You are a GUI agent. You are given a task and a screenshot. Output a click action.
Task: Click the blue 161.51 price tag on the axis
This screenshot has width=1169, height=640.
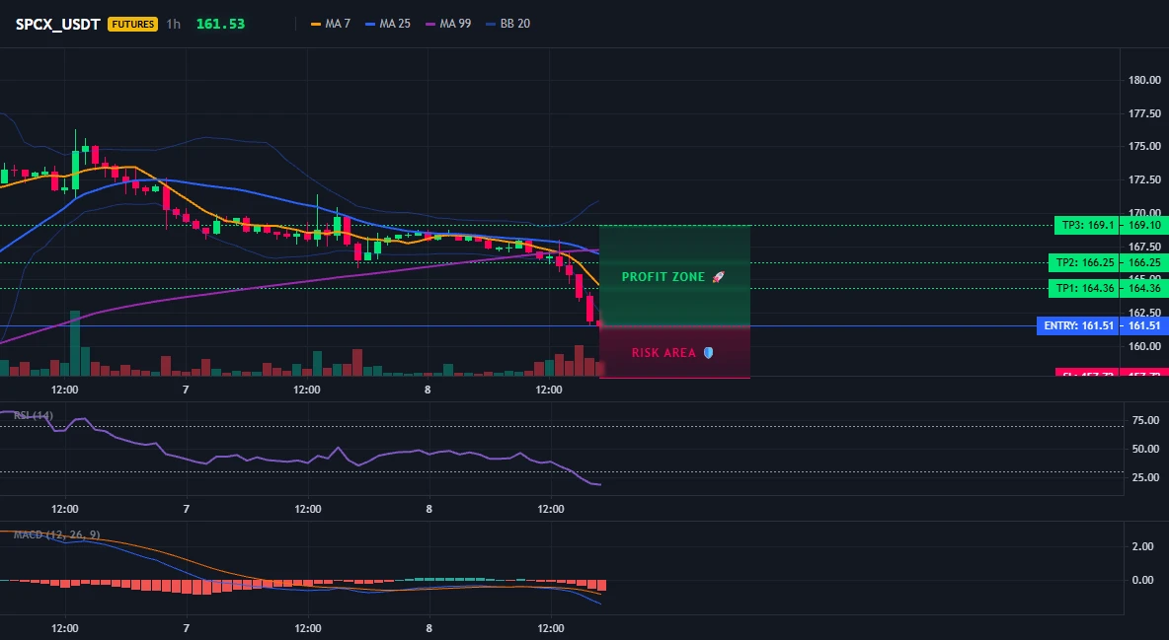[1144, 325]
